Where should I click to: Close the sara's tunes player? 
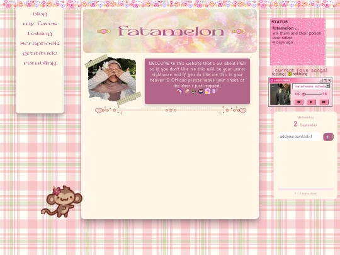coord(329,81)
